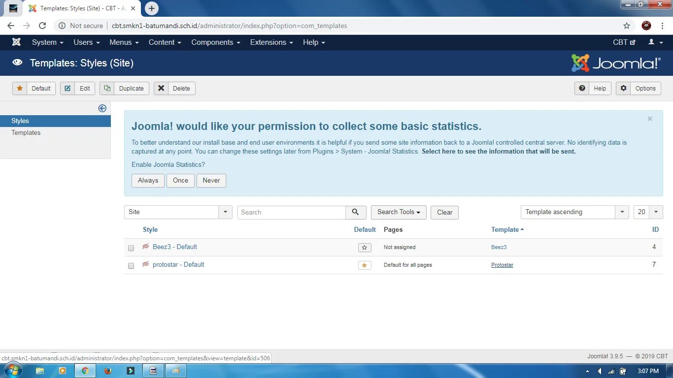Image resolution: width=673 pixels, height=378 pixels.
Task: Open the Components menu
Action: pos(216,42)
